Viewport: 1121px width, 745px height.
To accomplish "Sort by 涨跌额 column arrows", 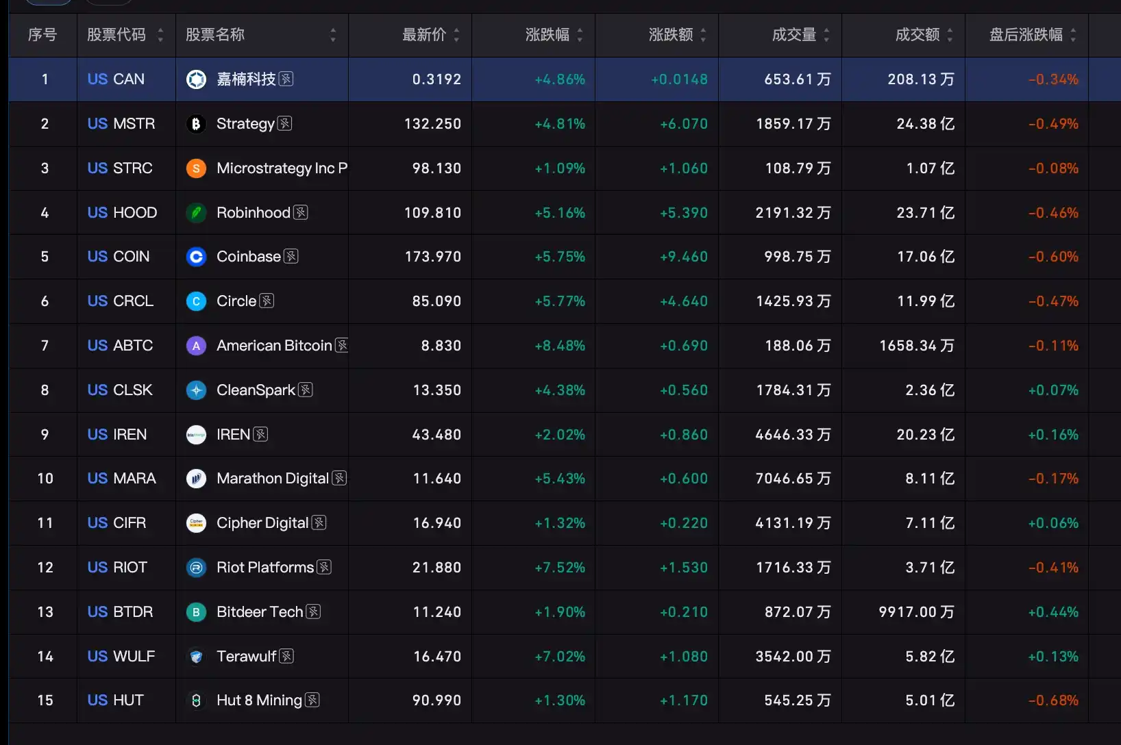I will point(703,35).
